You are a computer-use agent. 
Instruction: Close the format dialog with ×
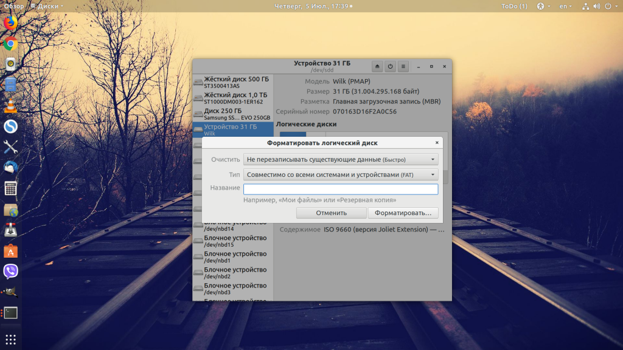[x=437, y=142]
